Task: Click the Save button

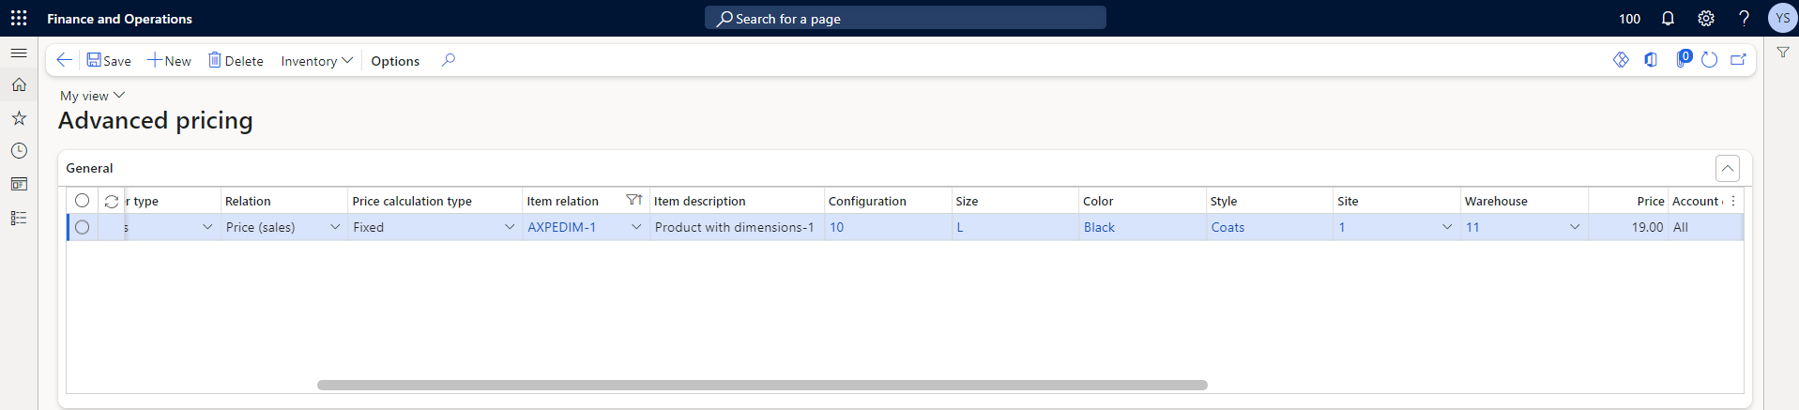Action: (109, 61)
